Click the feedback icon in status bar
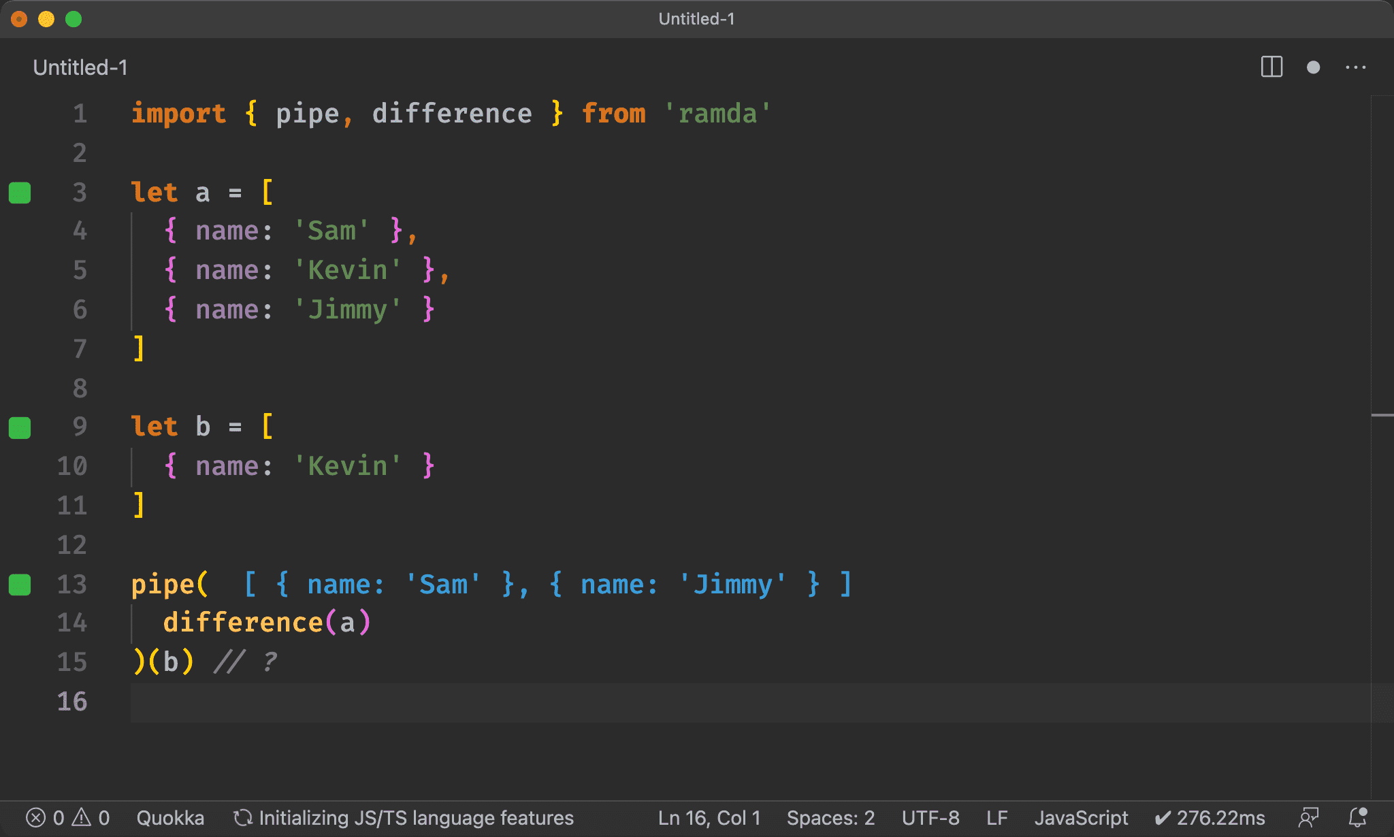Screen dimensions: 1394x837 pos(1308,817)
